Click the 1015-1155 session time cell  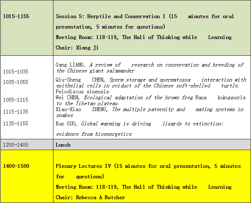tap(16, 16)
